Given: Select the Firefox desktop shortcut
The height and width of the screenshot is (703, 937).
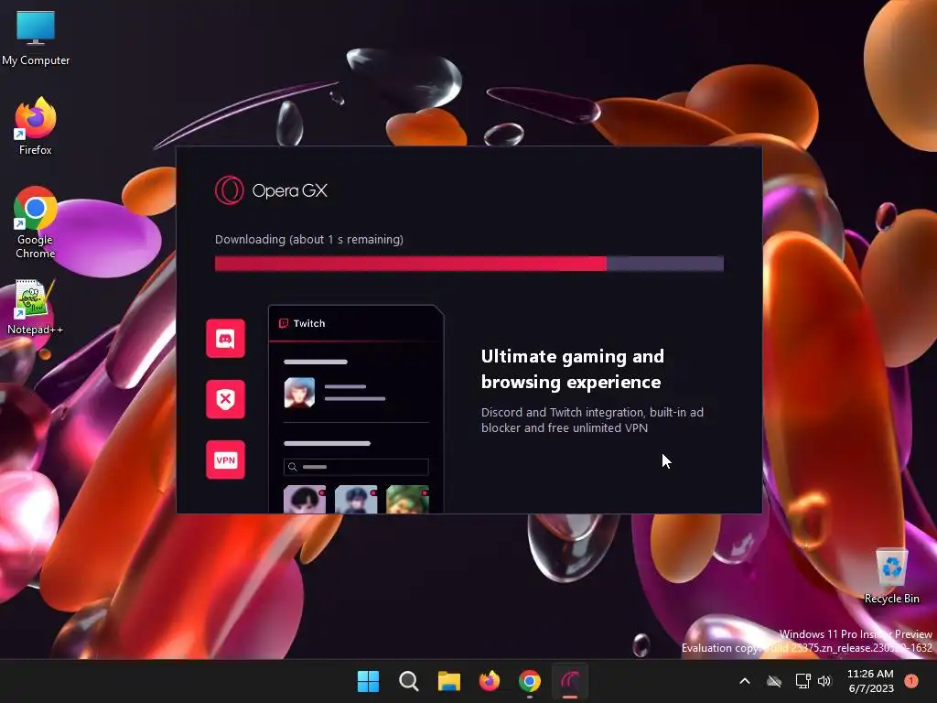Looking at the screenshot, I should point(36,126).
